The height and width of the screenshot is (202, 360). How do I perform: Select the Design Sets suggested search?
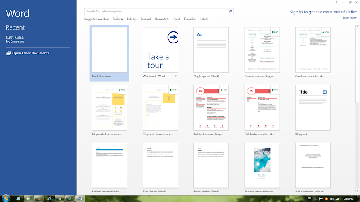162,19
